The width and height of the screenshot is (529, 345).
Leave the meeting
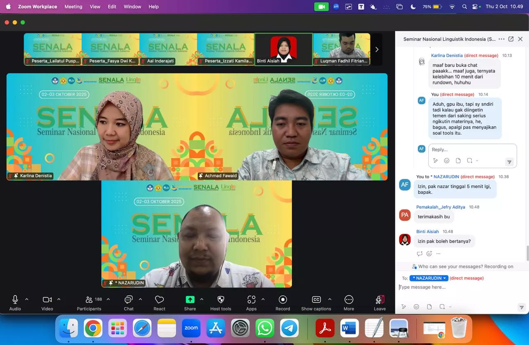pyautogui.click(x=380, y=303)
